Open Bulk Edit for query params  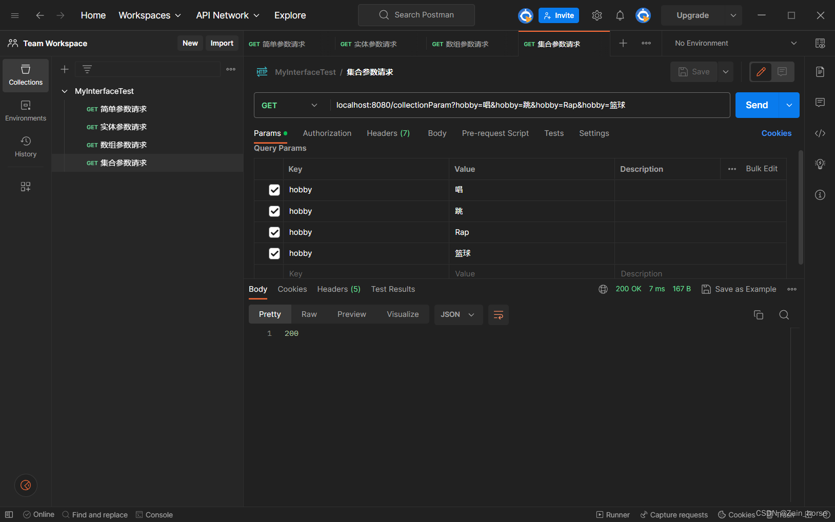762,169
